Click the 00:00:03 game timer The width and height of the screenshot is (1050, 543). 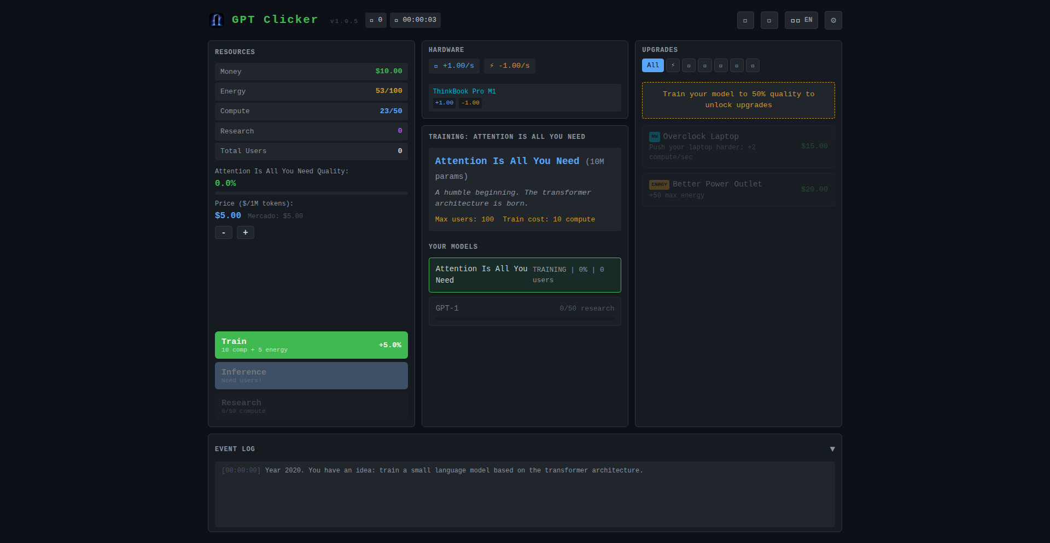click(415, 20)
